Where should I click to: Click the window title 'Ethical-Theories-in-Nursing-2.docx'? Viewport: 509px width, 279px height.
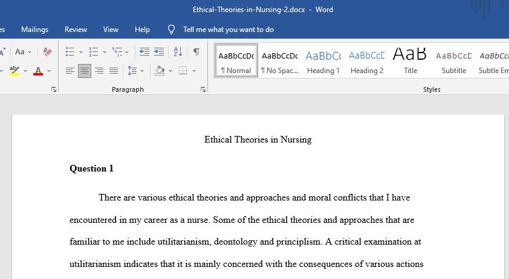(x=248, y=10)
